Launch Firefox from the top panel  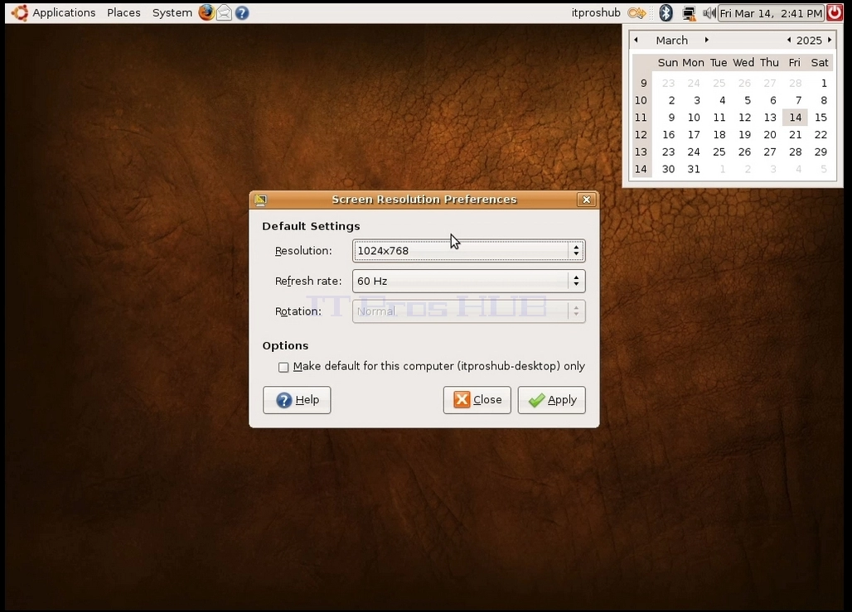pos(206,12)
